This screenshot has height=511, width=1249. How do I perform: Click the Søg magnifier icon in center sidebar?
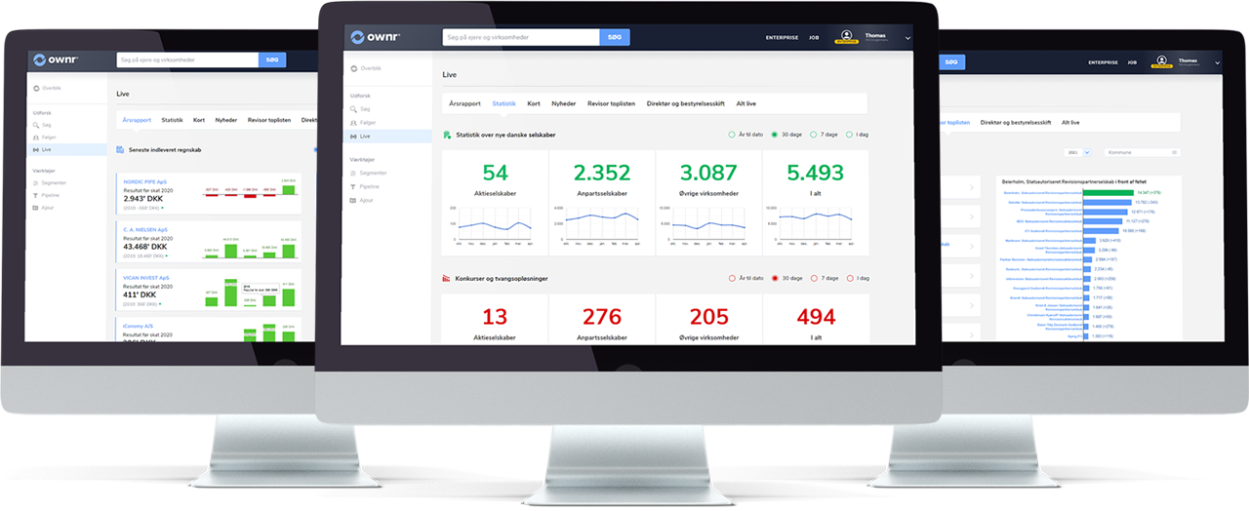[354, 109]
